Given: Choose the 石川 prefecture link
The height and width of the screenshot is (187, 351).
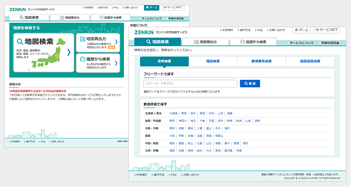Looking at the screenshot, I should tap(218, 129).
